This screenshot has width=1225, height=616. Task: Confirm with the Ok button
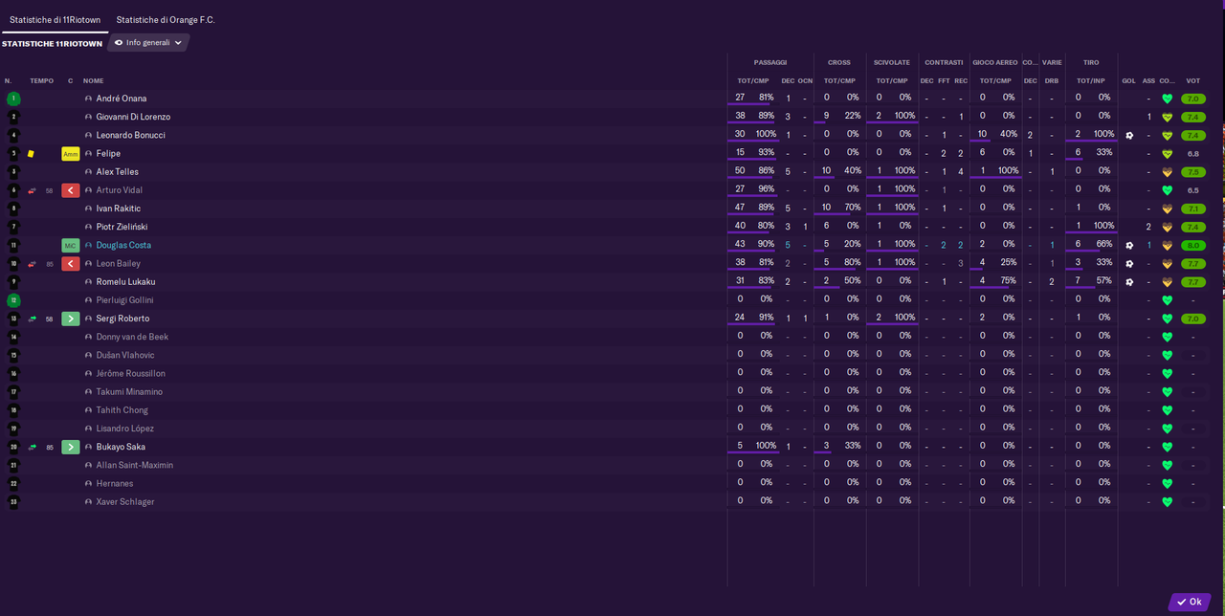1190,602
